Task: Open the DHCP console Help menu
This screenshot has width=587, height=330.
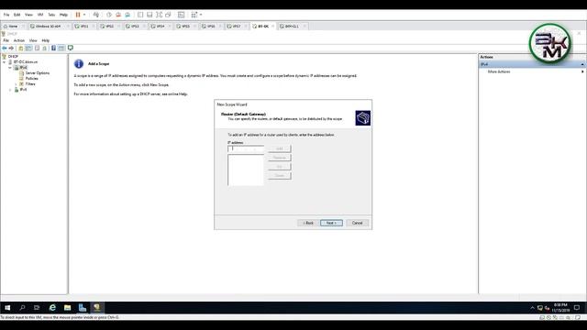Action: (46, 40)
